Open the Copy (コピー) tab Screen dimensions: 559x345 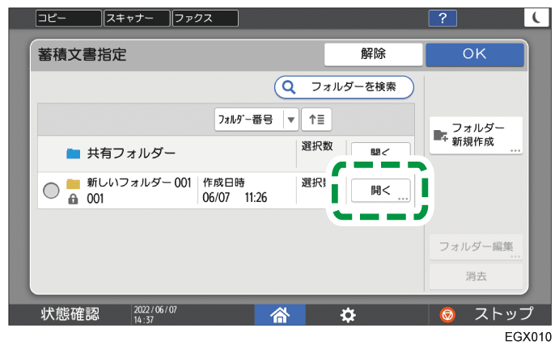pos(69,18)
